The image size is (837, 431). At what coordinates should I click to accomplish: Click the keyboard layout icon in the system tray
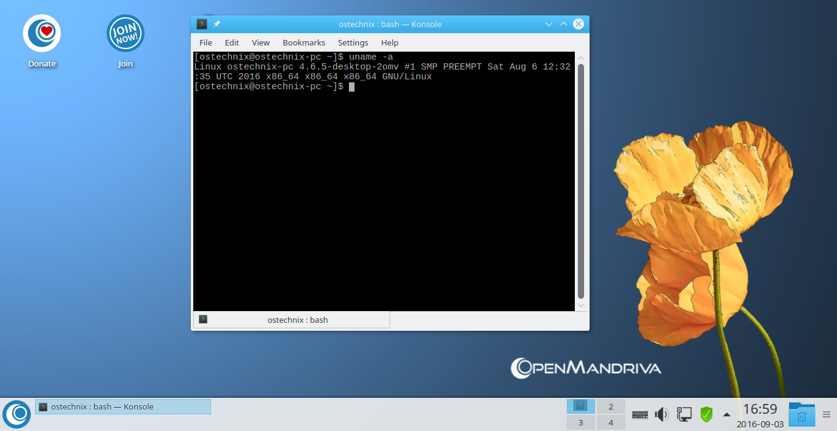coord(639,414)
